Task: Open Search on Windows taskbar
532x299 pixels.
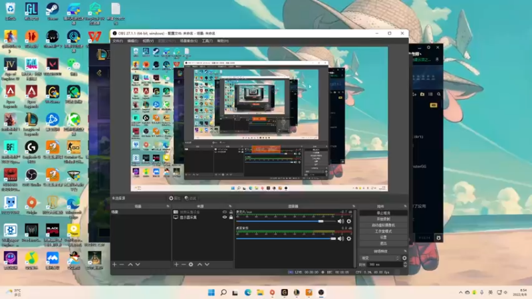Action: tap(223, 292)
